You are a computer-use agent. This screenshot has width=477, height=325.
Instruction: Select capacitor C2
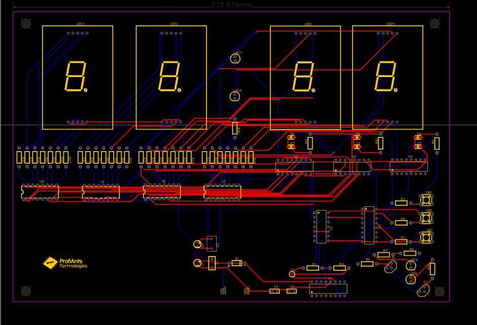pyautogui.click(x=291, y=291)
